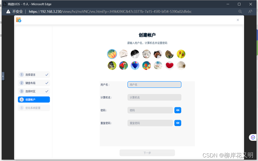Click the 用户名： label
The height and width of the screenshot is (161, 258).
(x=105, y=85)
